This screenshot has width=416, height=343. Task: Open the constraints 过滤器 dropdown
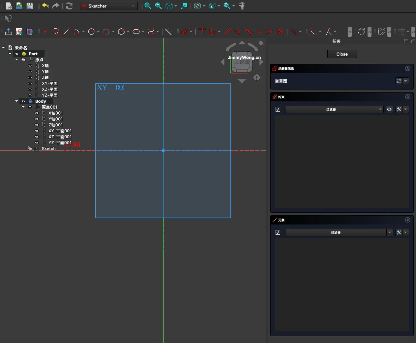point(380,109)
